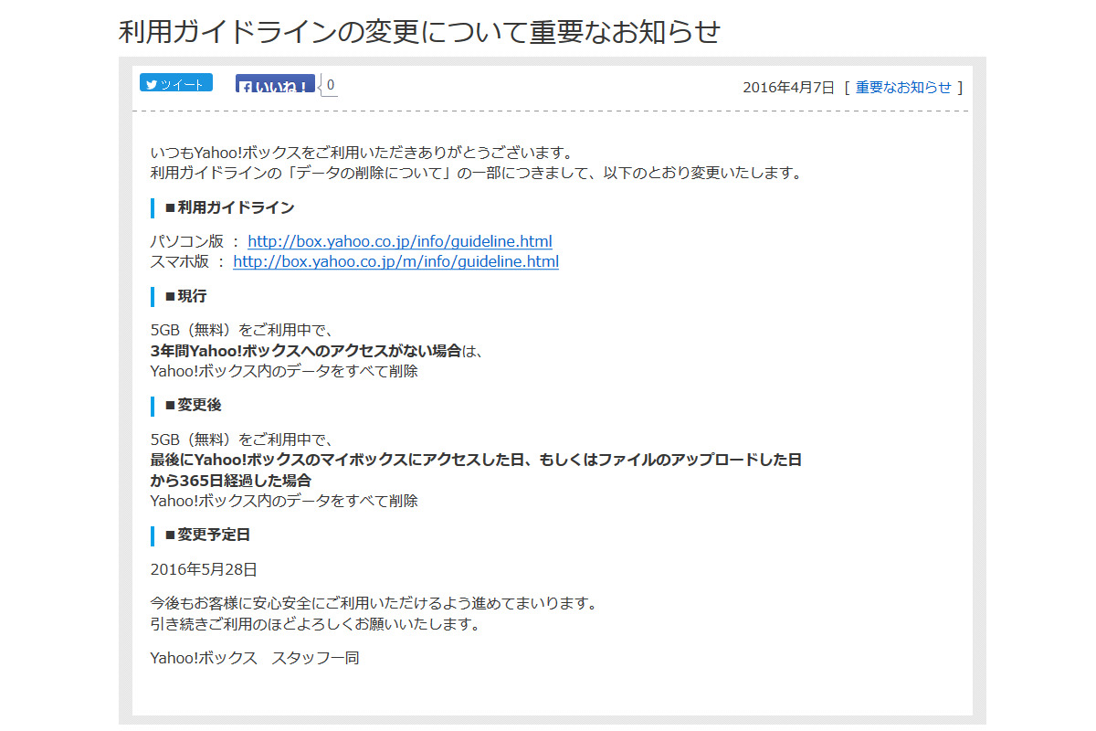Click the page title 利用ガイドラインの変更について重要なお知らせ

[419, 32]
